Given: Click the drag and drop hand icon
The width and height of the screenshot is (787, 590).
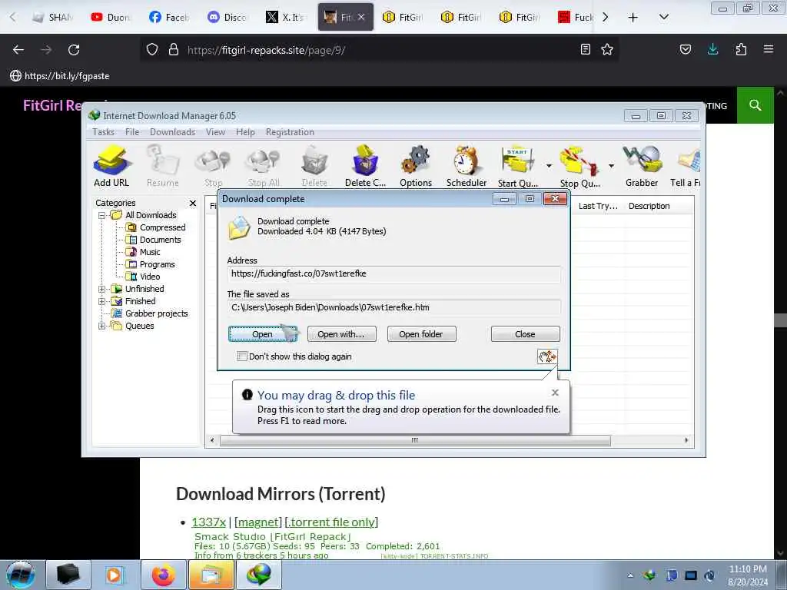Looking at the screenshot, I should click(x=547, y=356).
